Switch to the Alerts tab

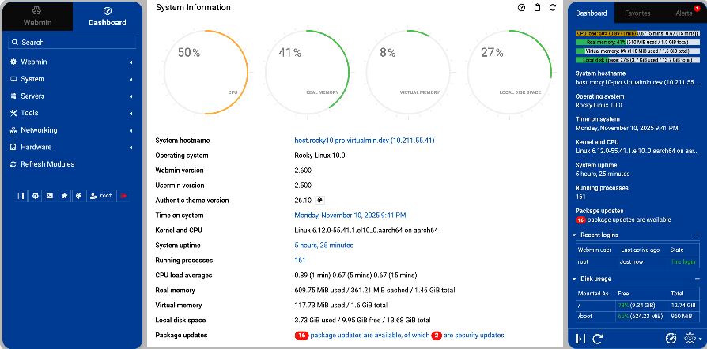tap(682, 13)
